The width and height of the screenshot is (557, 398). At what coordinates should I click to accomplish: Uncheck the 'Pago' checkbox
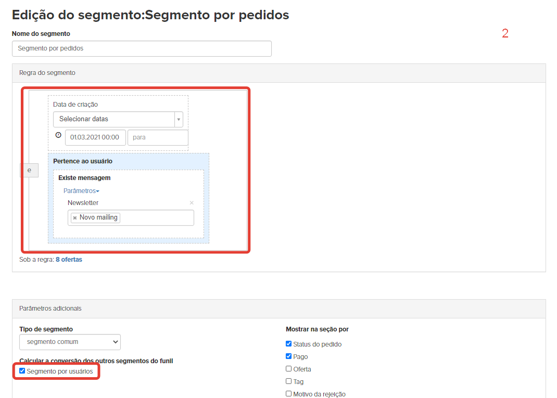tap(289, 356)
